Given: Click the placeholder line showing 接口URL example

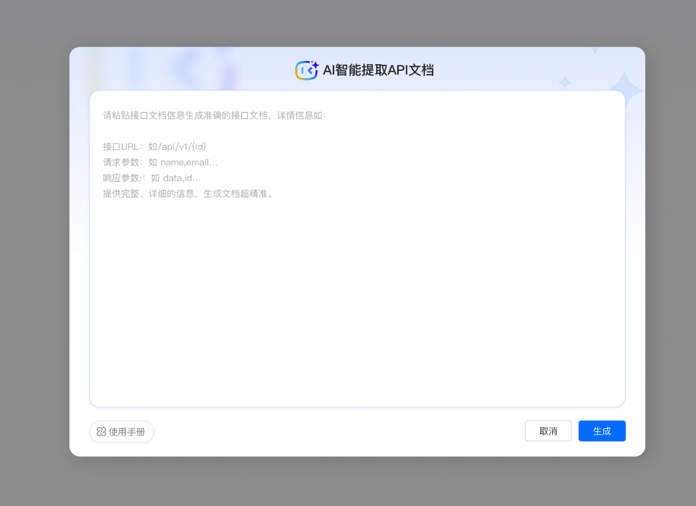Looking at the screenshot, I should [x=153, y=146].
